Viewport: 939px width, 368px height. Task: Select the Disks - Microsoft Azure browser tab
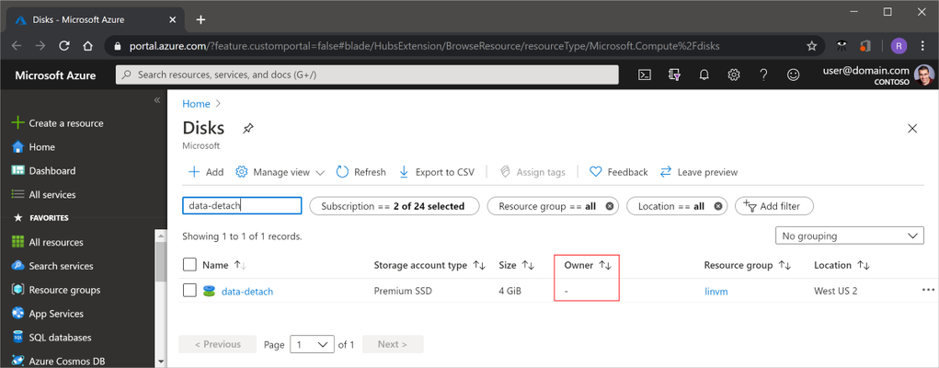[x=96, y=19]
